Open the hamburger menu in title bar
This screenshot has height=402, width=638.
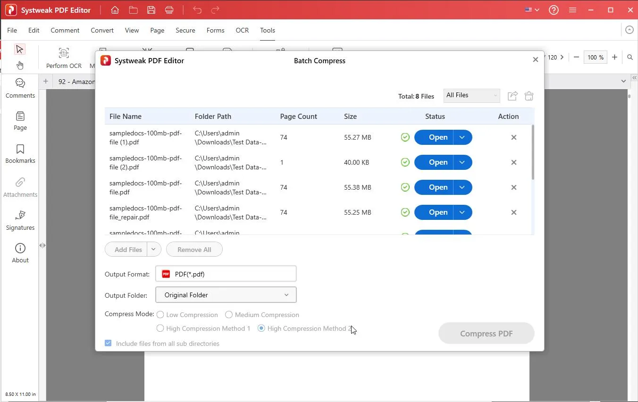tap(572, 10)
